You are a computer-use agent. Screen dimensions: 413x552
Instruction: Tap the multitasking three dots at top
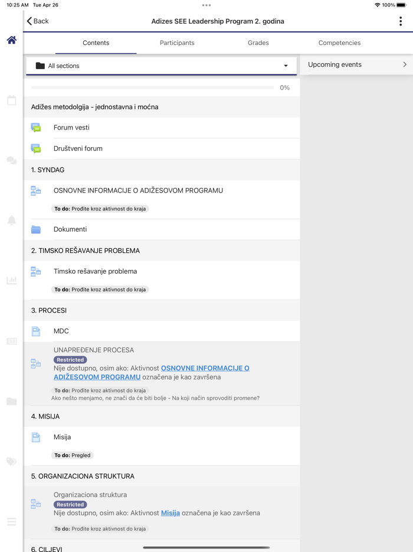pyautogui.click(x=206, y=5)
